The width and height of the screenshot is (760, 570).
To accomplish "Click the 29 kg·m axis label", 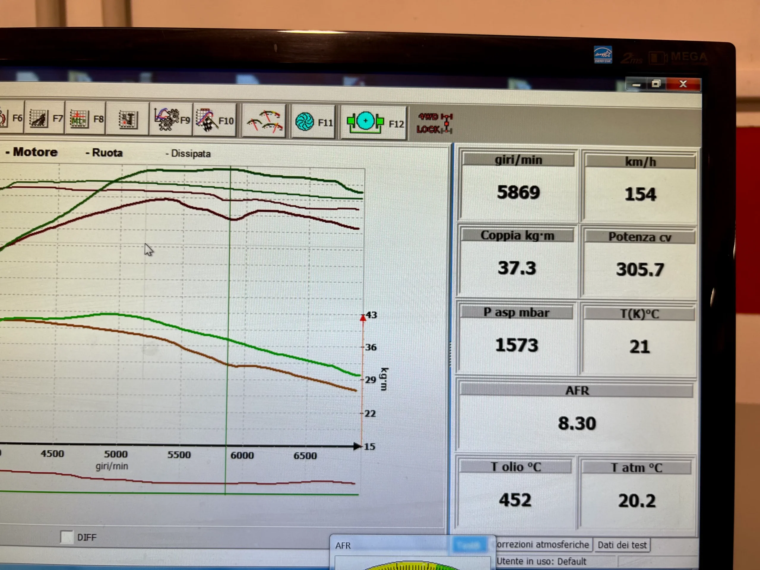I will click(x=370, y=380).
